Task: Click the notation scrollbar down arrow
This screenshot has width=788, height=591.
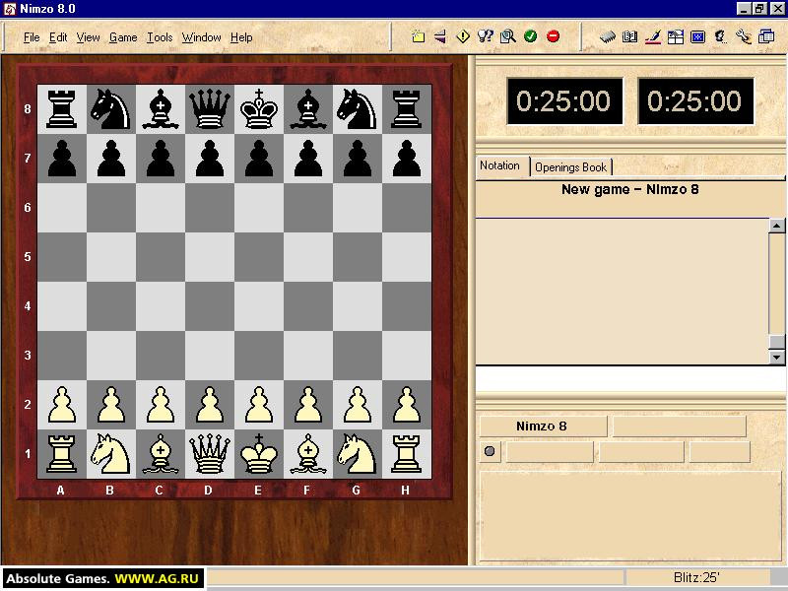Action: coord(777,358)
